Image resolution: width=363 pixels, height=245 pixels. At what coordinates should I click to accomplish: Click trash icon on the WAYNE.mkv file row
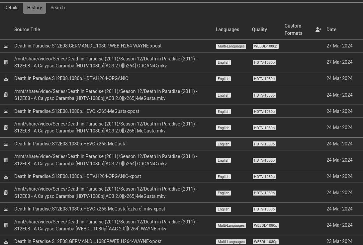[x=6, y=225]
